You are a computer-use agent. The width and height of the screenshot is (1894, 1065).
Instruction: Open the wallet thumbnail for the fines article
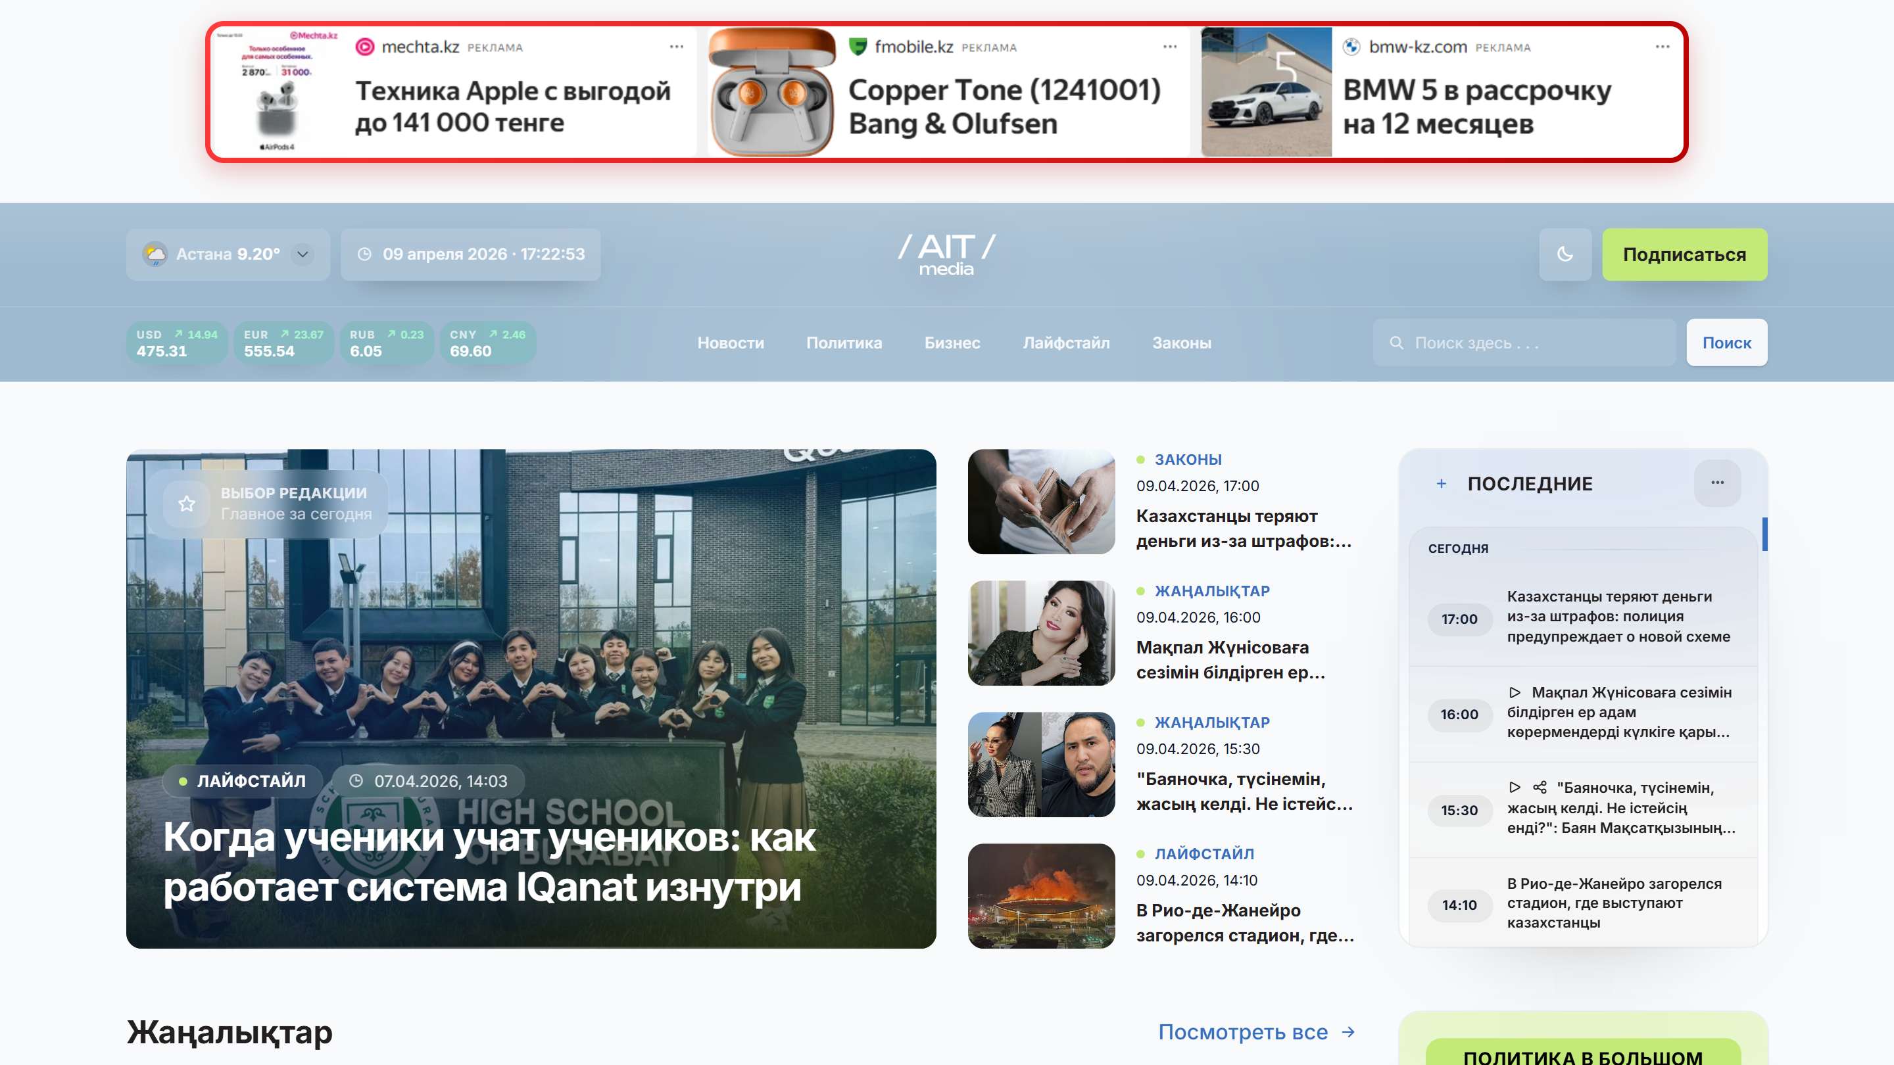point(1041,501)
